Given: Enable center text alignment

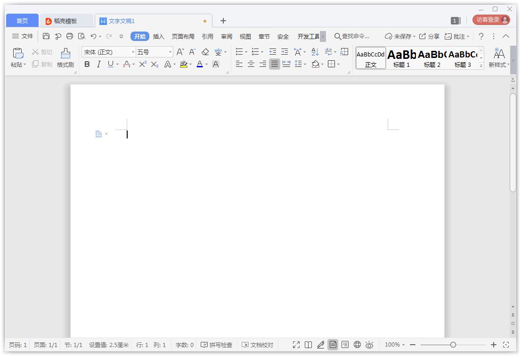Looking at the screenshot, I should click(x=251, y=64).
